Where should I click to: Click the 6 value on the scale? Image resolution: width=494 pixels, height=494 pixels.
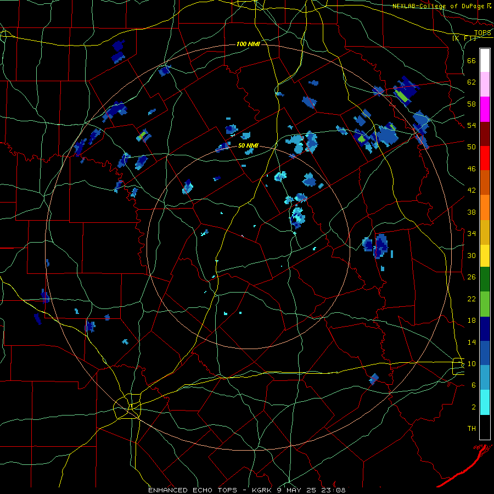pos(473,385)
